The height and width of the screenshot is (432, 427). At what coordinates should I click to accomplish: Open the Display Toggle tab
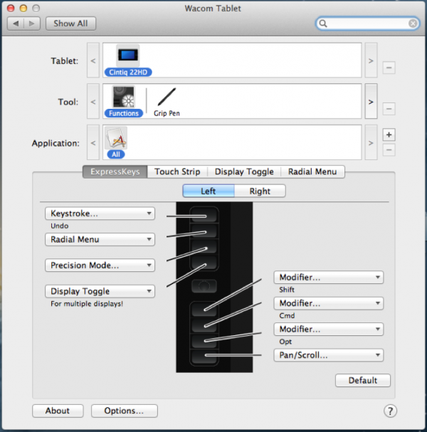click(x=244, y=172)
